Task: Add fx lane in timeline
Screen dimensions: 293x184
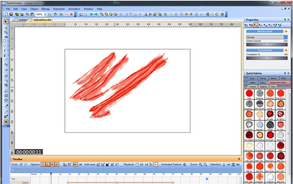Action: coord(117,164)
